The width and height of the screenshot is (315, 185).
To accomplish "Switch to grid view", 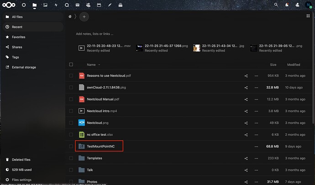I will click(308, 16).
